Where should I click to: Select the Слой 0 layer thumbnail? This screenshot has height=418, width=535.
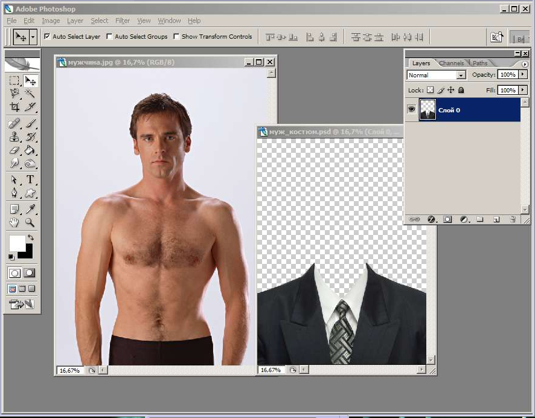pyautogui.click(x=428, y=109)
